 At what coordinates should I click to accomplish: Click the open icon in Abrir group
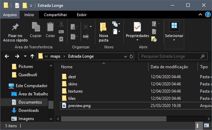click(x=154, y=24)
